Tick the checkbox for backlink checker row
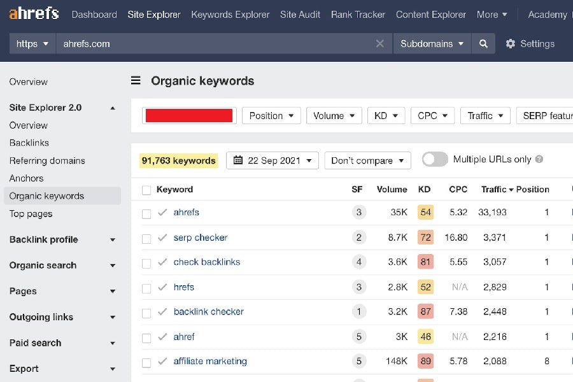This screenshot has width=573, height=382. pyautogui.click(x=146, y=313)
